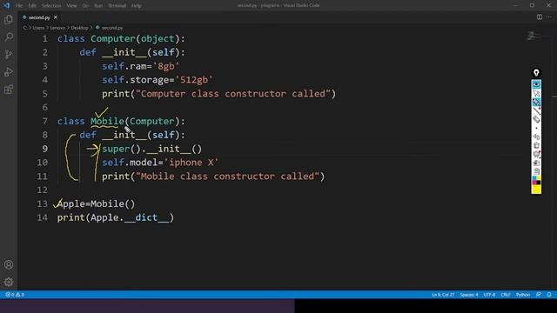557x313 pixels.
Task: Click the VS Code logo icon
Action: point(6,5)
